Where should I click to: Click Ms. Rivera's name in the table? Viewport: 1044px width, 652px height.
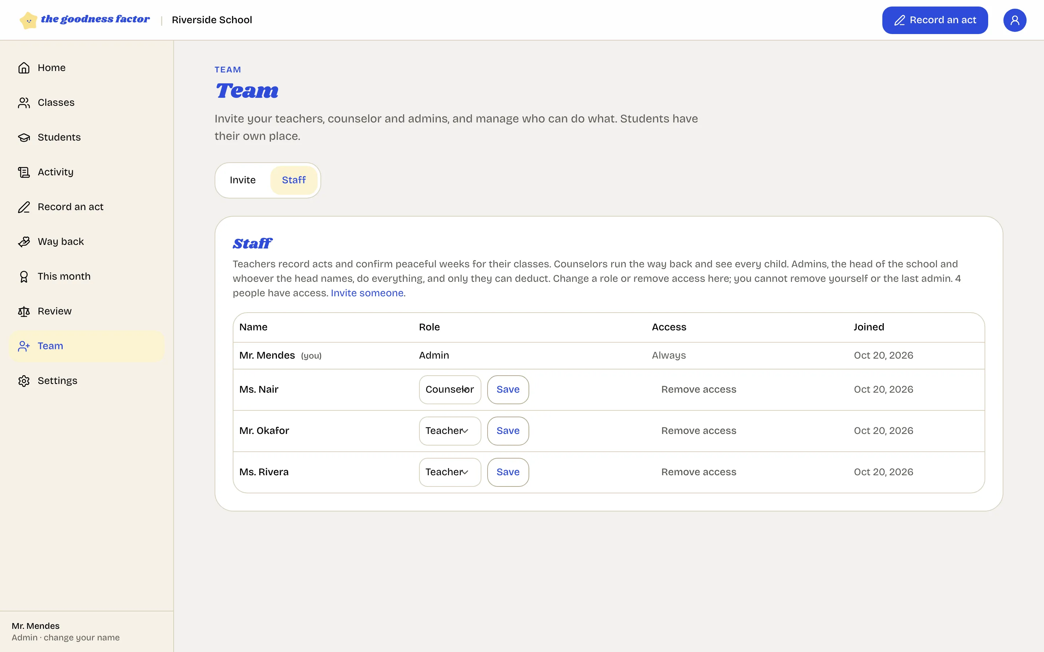point(264,472)
